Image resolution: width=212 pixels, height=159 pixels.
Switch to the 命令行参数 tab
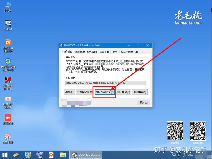(127, 52)
